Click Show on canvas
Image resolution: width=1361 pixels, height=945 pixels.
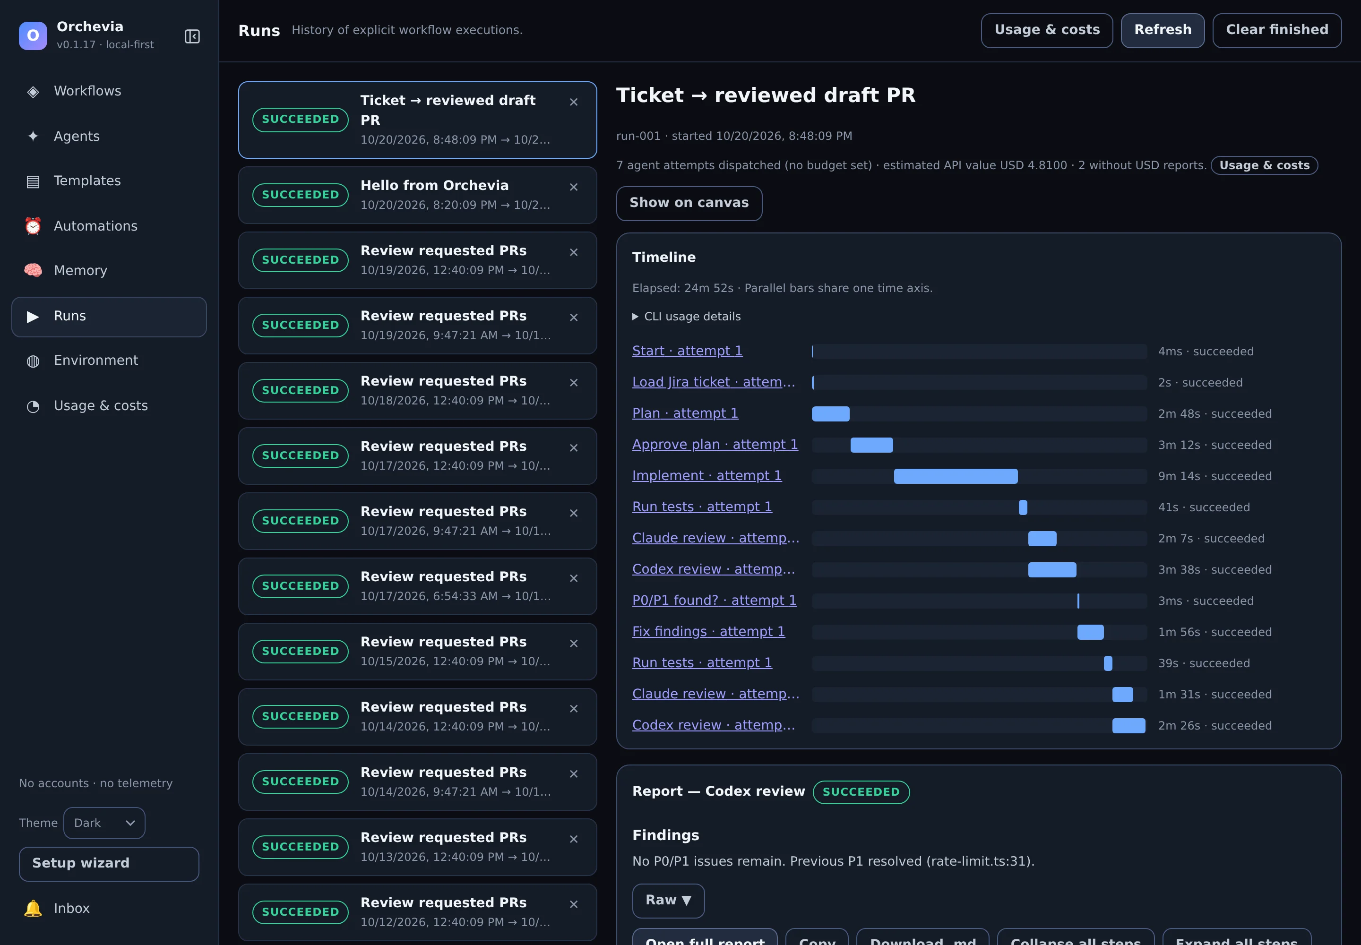(x=689, y=203)
